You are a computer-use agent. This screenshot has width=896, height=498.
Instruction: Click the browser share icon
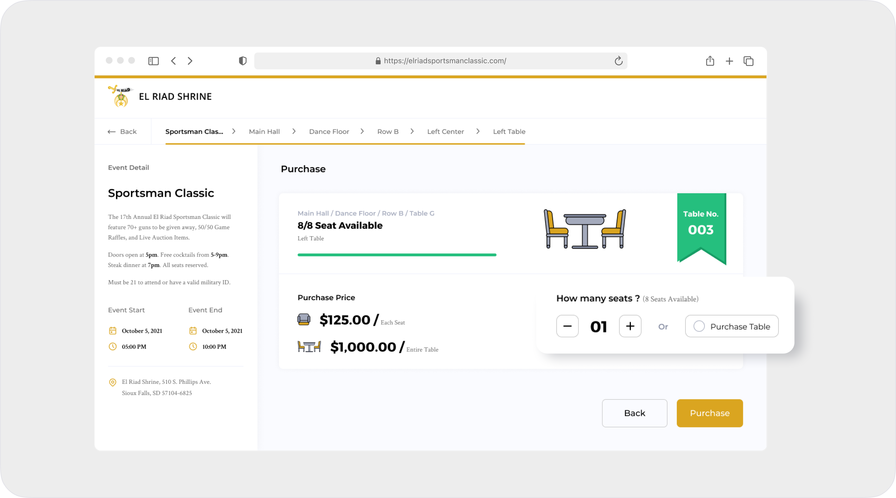(x=710, y=61)
